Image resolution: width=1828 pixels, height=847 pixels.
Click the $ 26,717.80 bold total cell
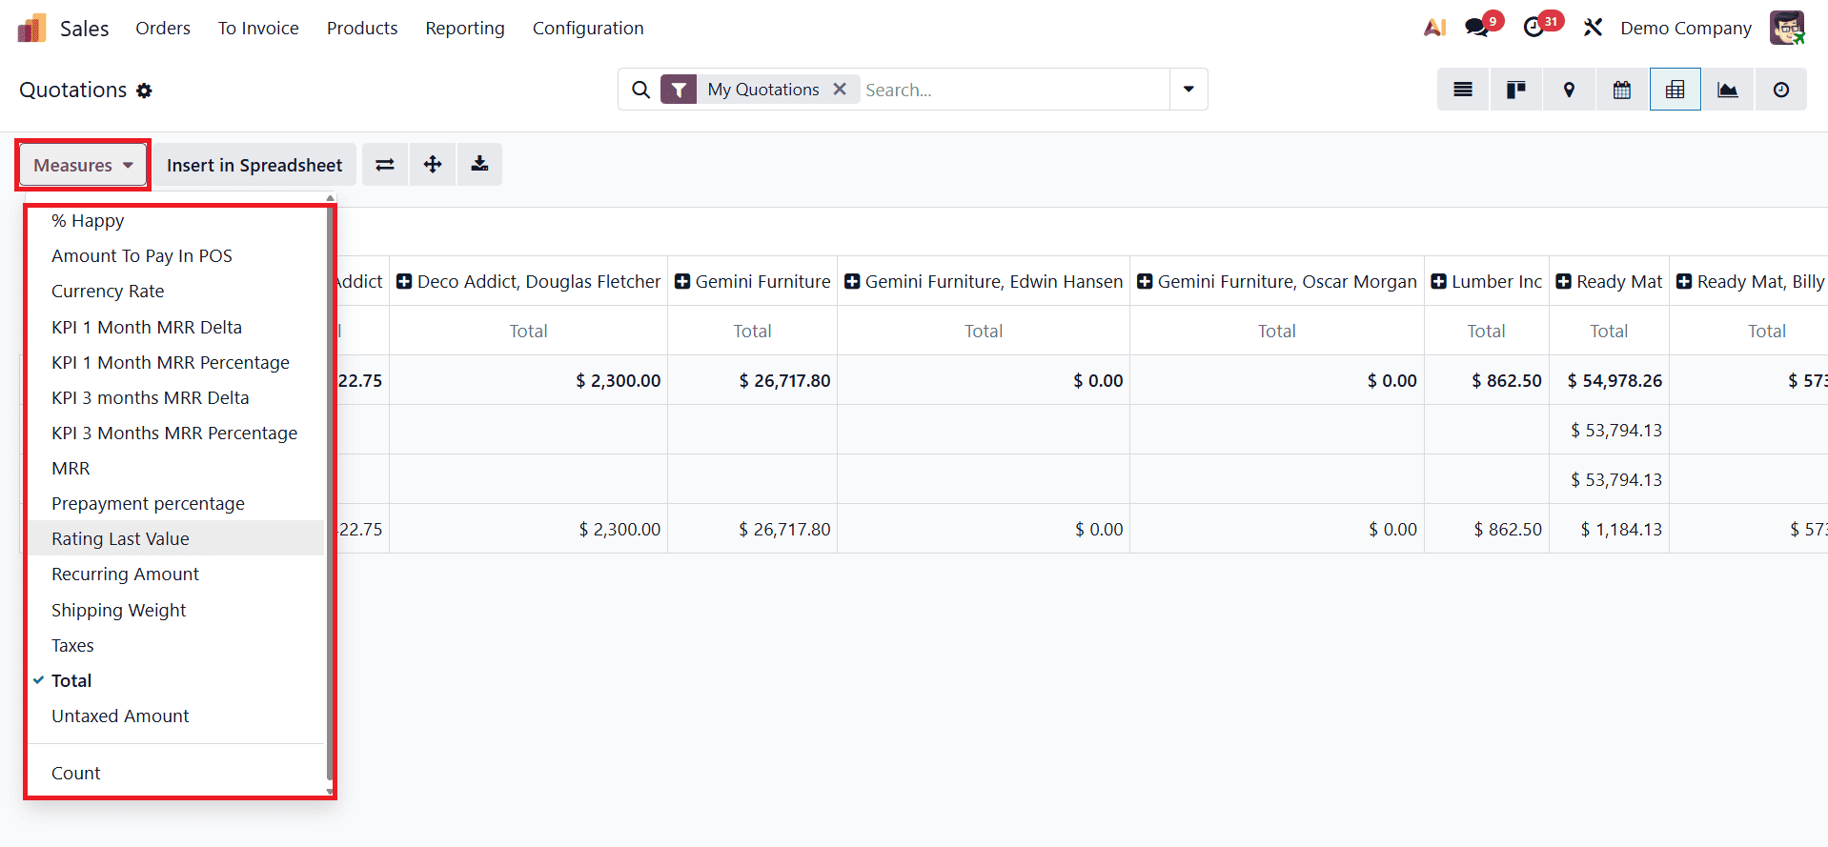(752, 380)
